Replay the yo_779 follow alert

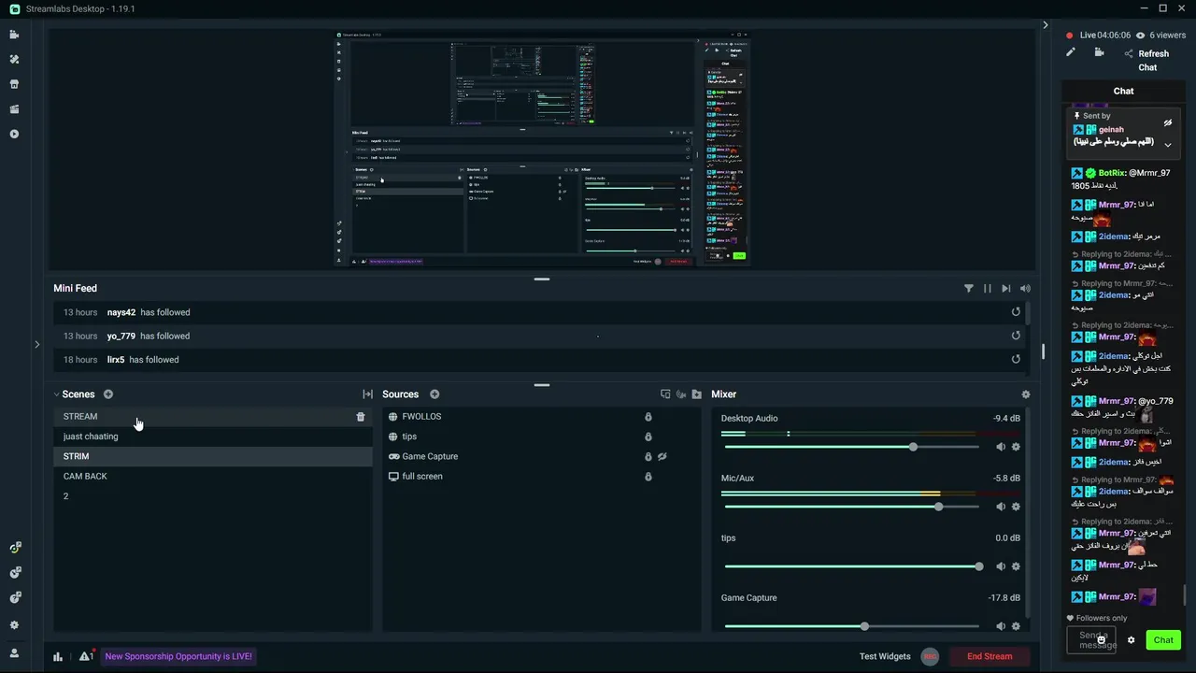[x=1016, y=336]
